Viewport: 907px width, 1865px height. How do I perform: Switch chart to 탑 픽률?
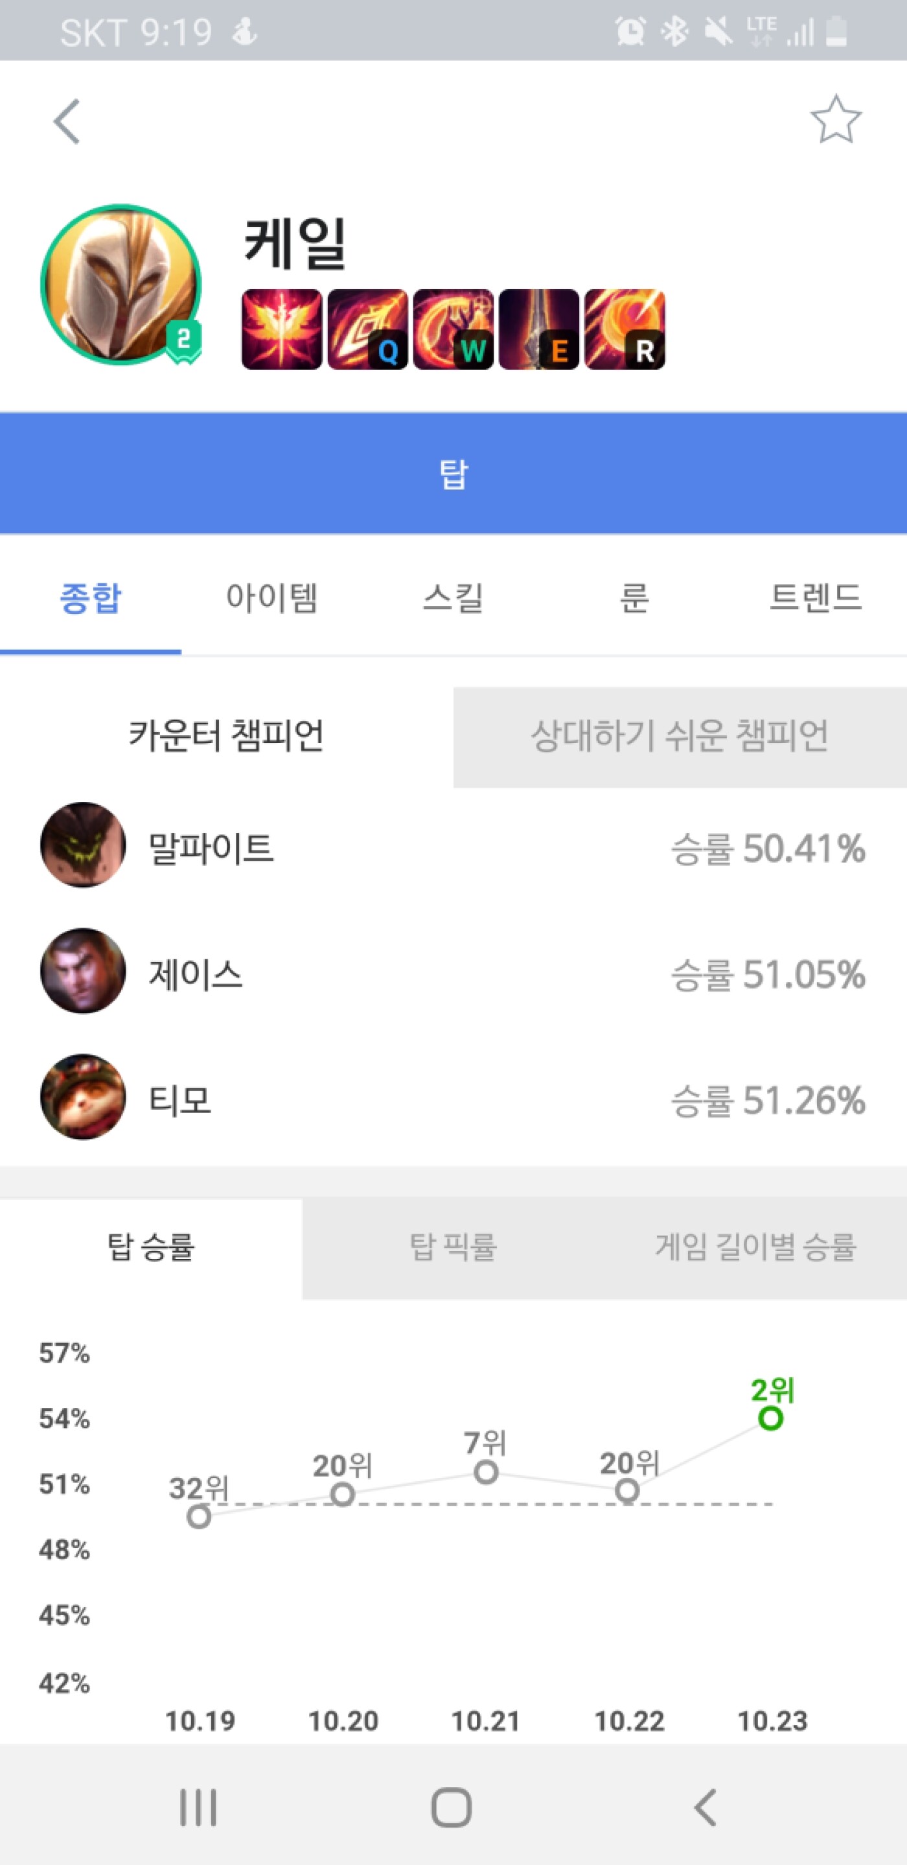(454, 1247)
